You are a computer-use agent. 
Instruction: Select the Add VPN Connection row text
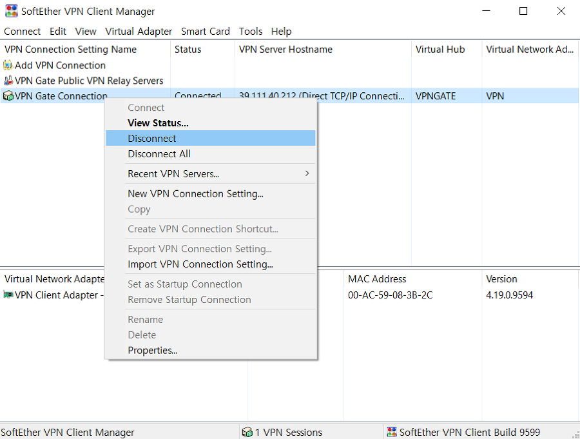point(60,65)
